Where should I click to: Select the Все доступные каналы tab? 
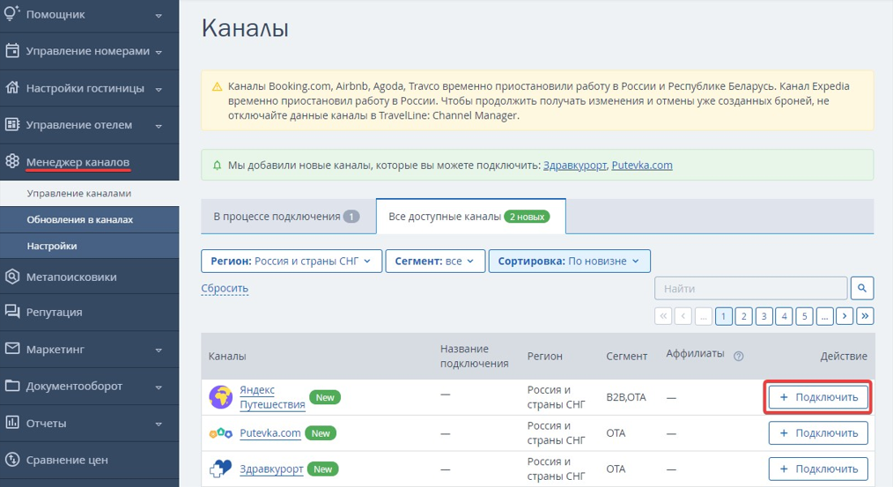(x=469, y=217)
